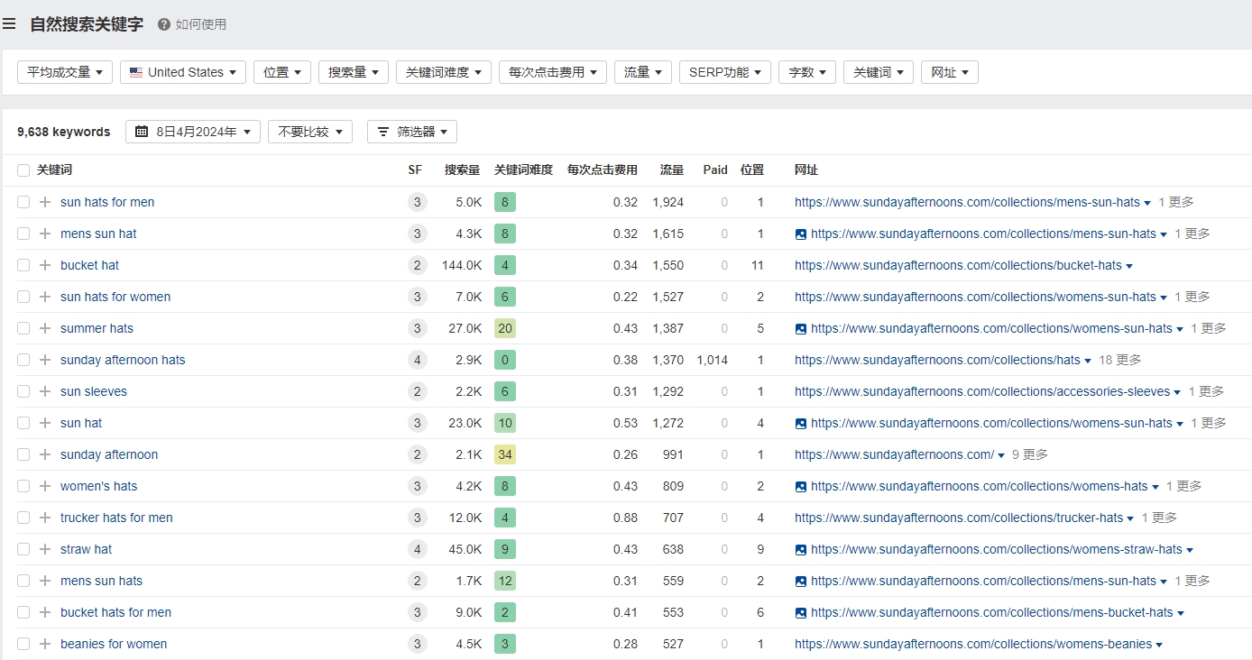Add 'straw hat' keyword with plus icon
1252x660 pixels.
45,549
